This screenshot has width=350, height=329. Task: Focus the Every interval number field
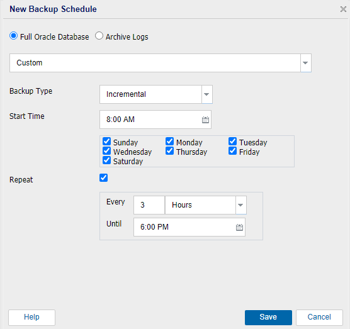click(x=149, y=205)
